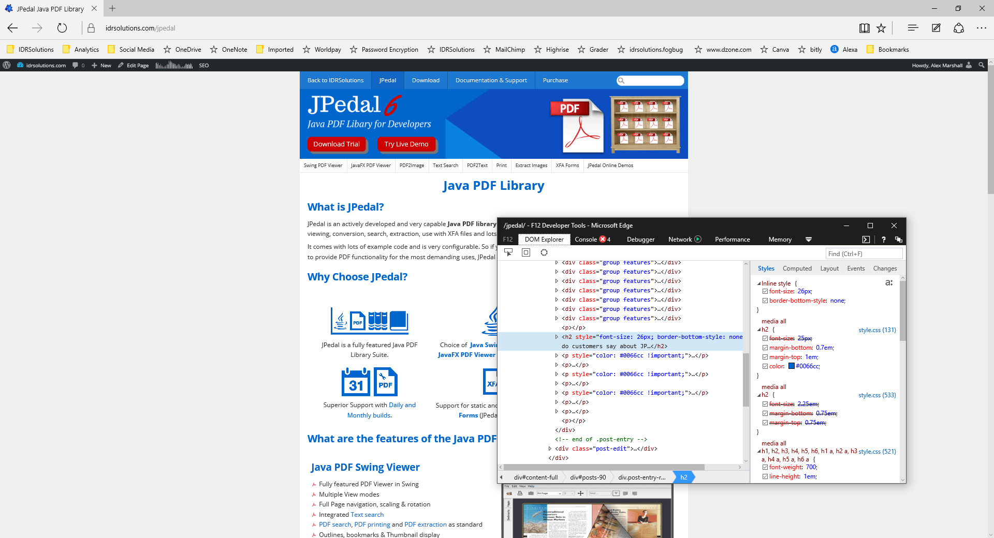Click the Make a Web Note icon
The width and height of the screenshot is (994, 538).
point(936,28)
